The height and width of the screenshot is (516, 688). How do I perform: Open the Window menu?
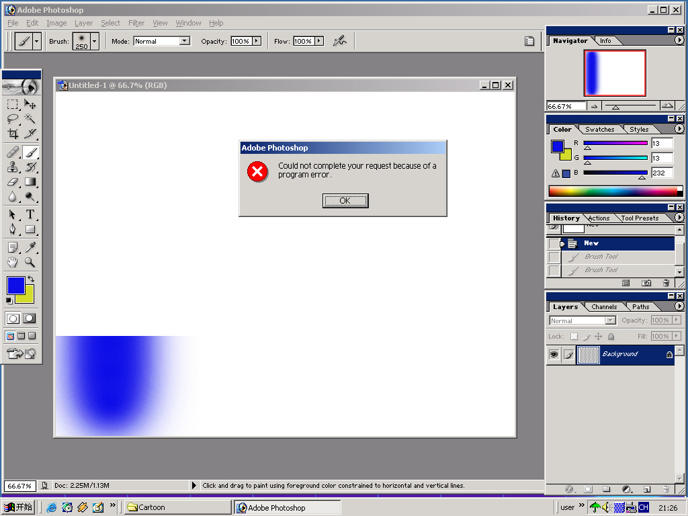[x=188, y=23]
